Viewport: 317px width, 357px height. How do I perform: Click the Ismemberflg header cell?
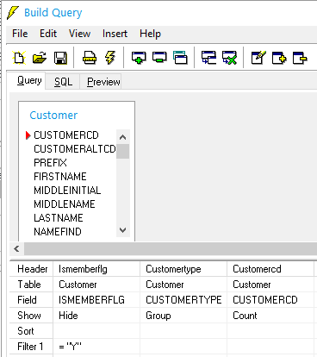click(96, 269)
